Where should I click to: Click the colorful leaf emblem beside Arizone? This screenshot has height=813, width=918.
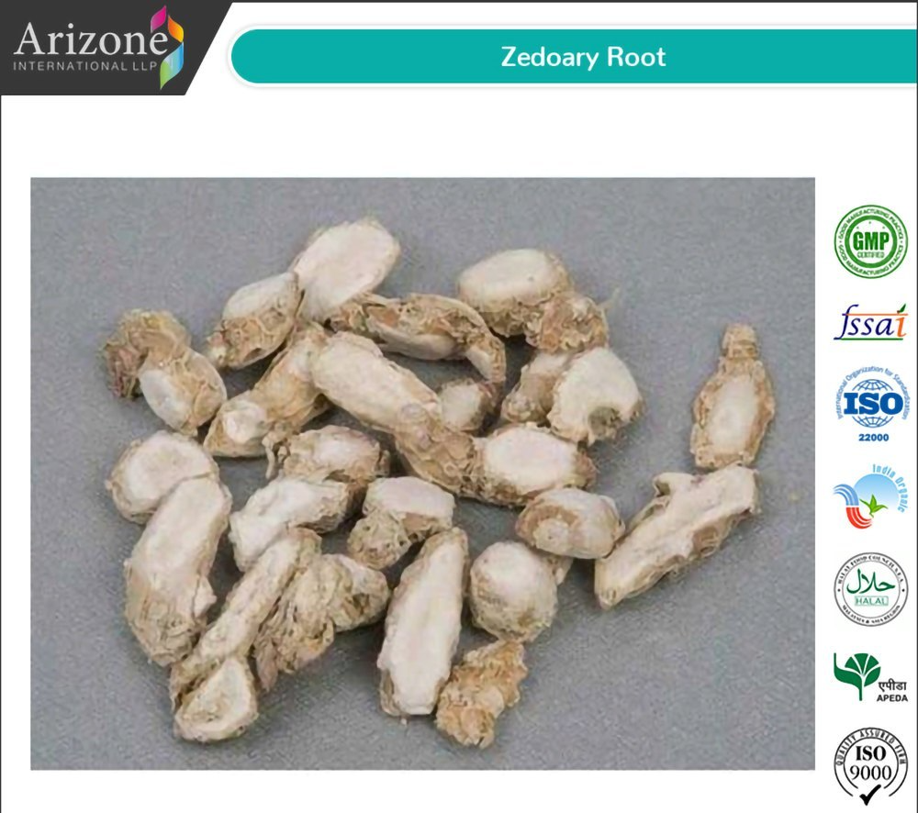[x=167, y=47]
